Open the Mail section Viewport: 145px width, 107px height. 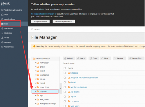[x=6, y=15]
